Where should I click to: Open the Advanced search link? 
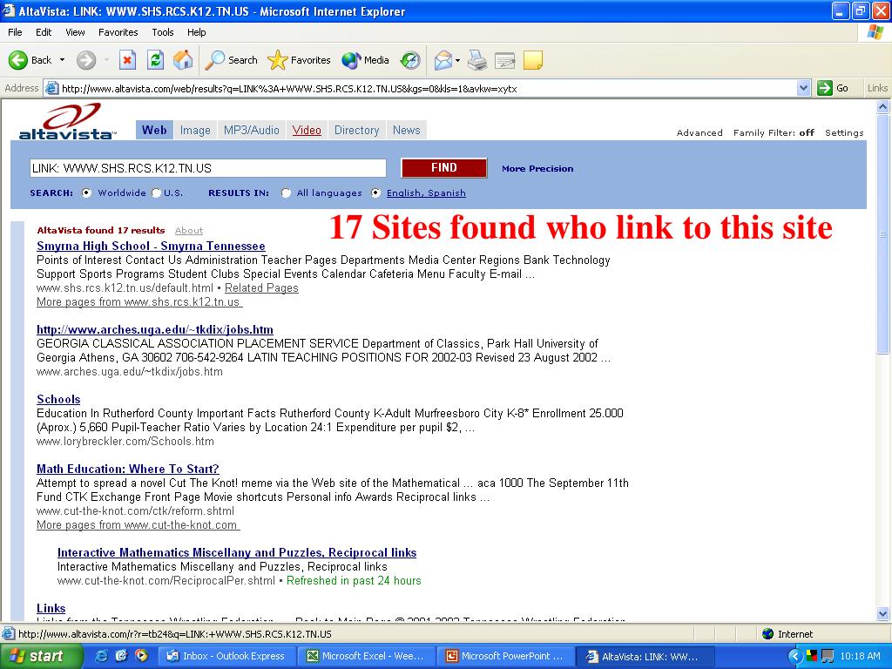(x=699, y=132)
